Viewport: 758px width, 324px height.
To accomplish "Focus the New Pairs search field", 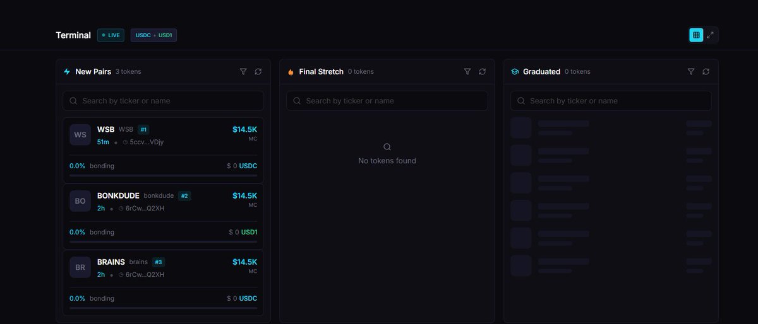I will point(164,101).
